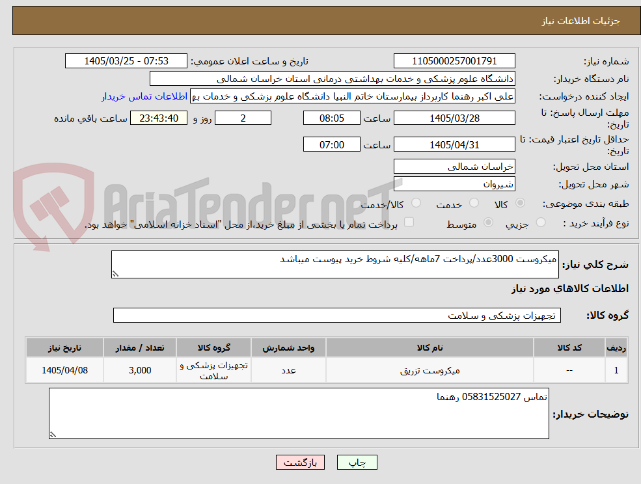Screen dimensions: 641x484
Task: Open the اطلاعات تماس خریدار link
Action: tap(144, 96)
